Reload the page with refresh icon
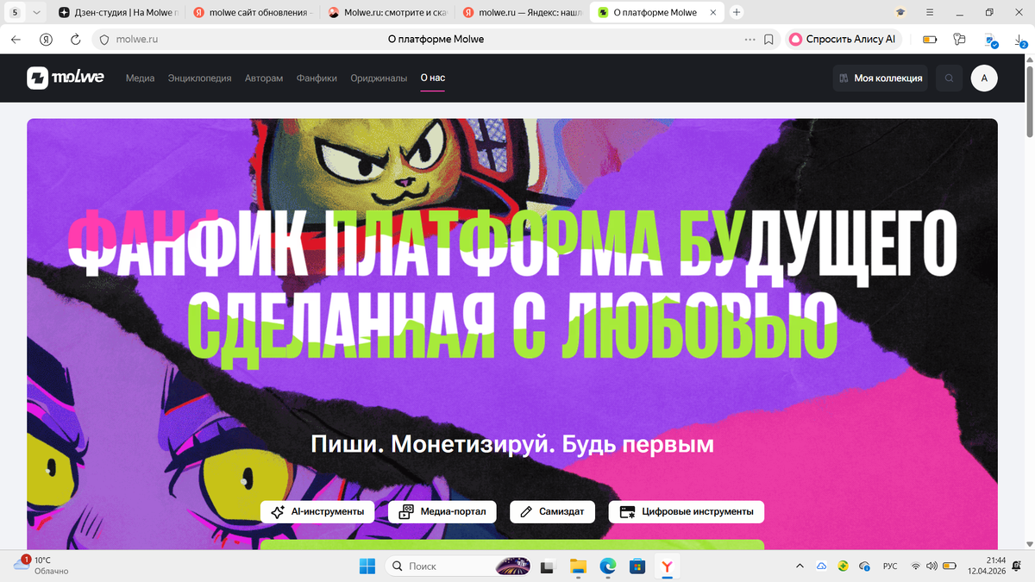1035x582 pixels. [75, 40]
